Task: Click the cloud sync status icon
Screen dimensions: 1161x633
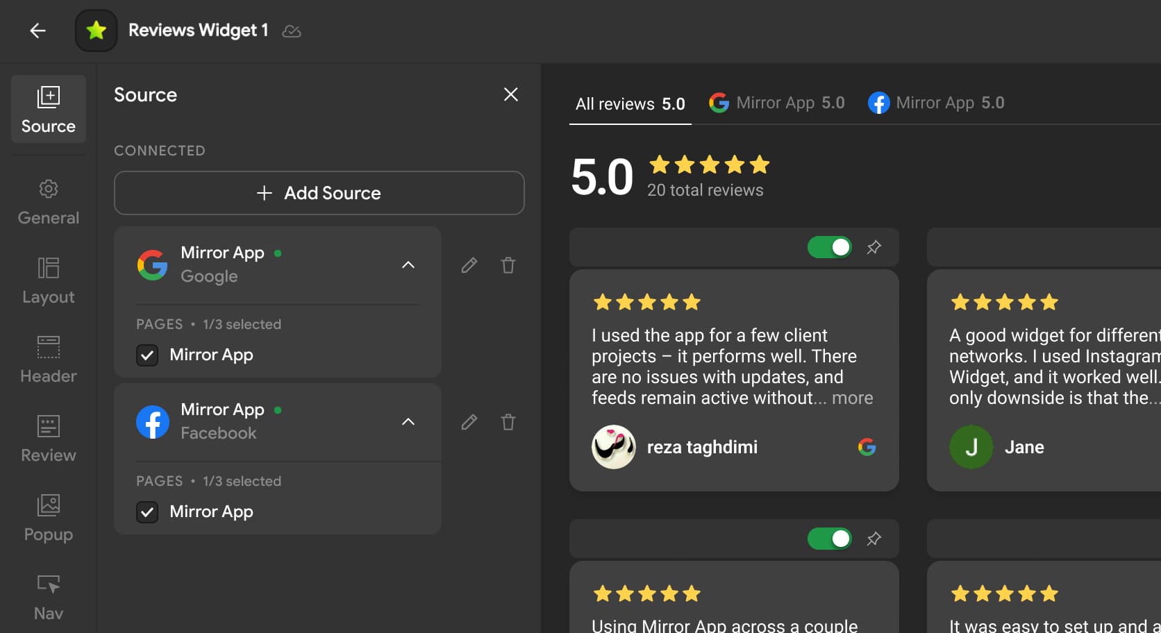Action: pyautogui.click(x=292, y=31)
